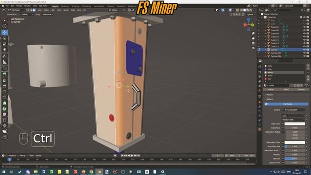311x175 pixels.
Task: Click the timeline play button
Action: click(132, 156)
